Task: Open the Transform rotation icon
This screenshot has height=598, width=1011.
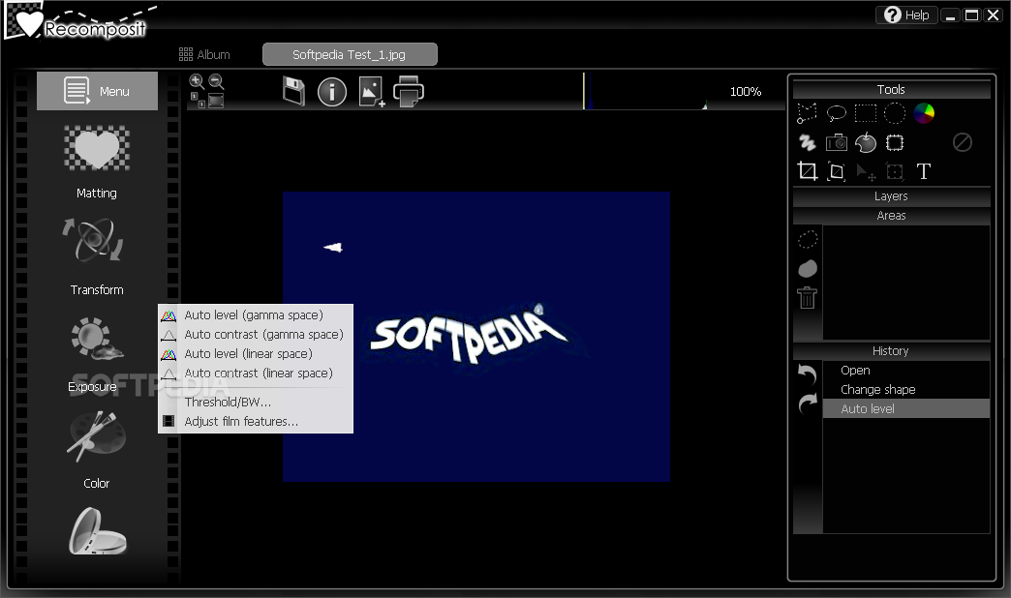Action: 94,240
